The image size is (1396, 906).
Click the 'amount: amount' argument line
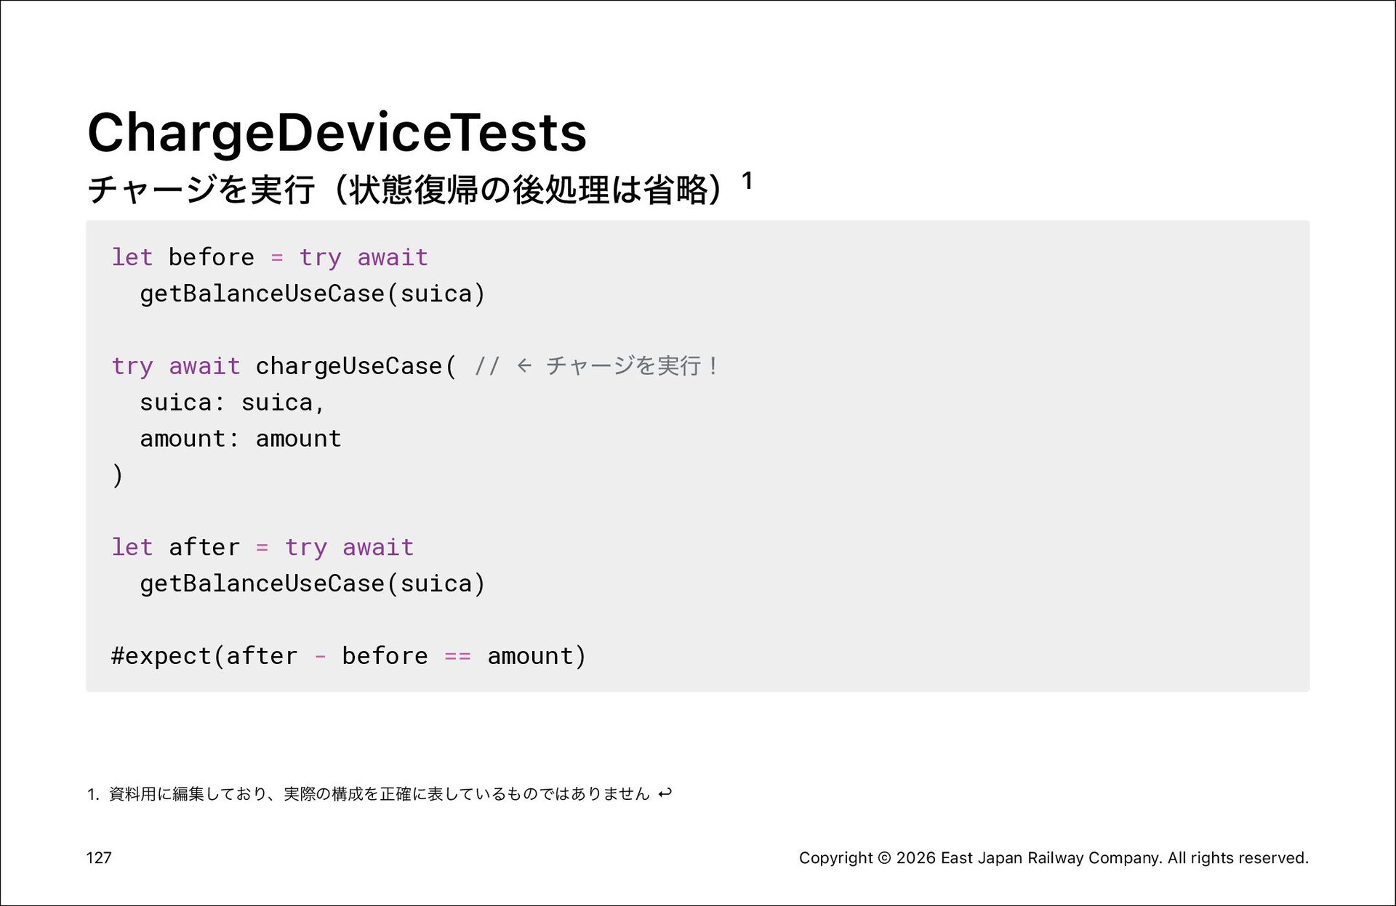pos(241,439)
